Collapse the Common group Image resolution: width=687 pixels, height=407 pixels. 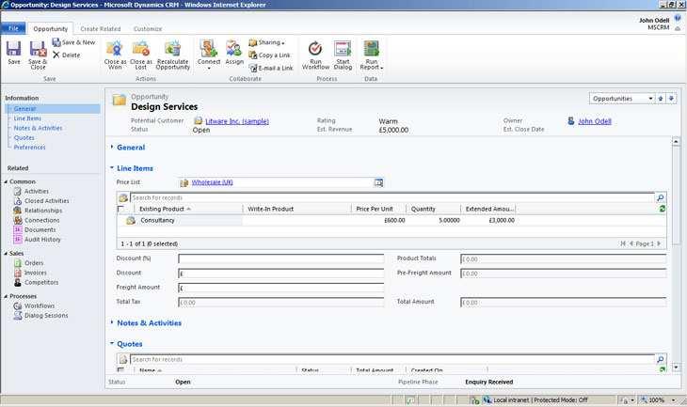click(7, 181)
